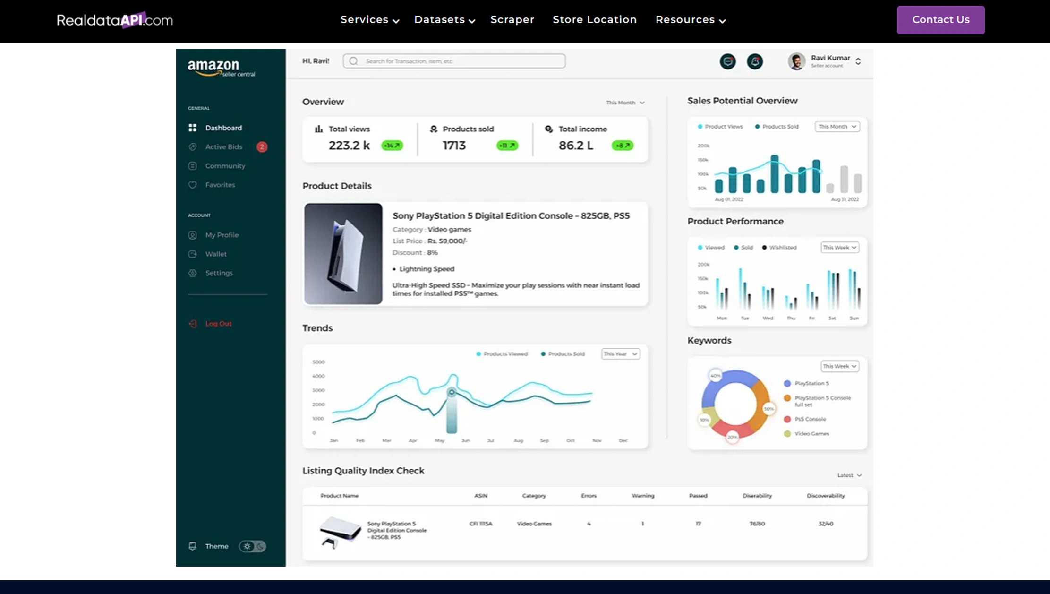
Task: Click the Log Out link
Action: point(218,324)
